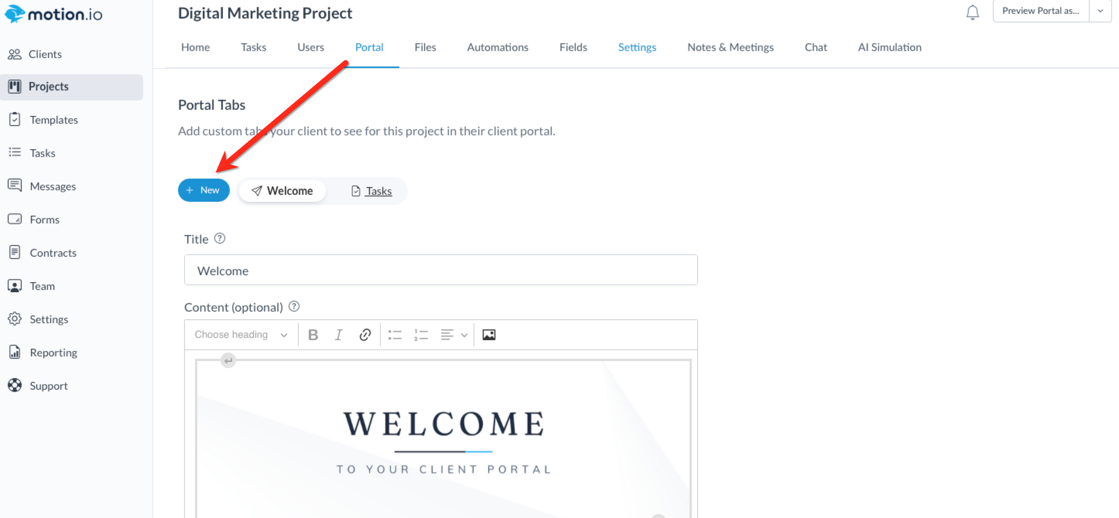Click the motion.io logo
The width and height of the screenshot is (1119, 518).
pos(53,14)
